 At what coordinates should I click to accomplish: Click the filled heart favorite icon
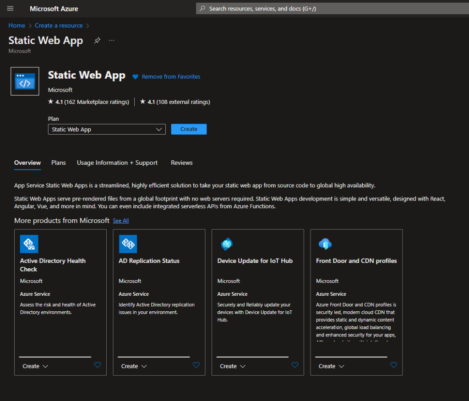(x=135, y=77)
